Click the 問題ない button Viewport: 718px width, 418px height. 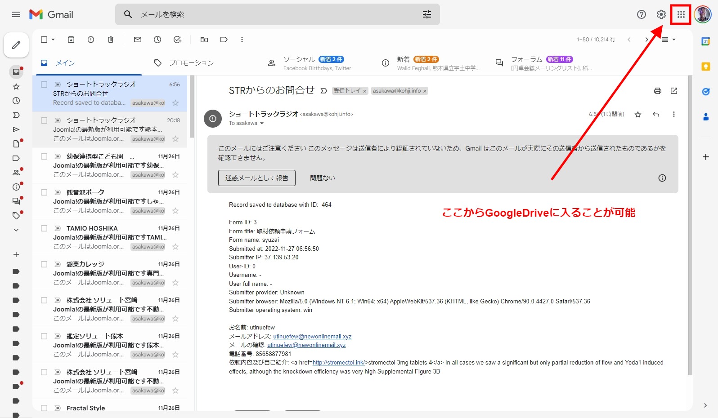click(x=322, y=178)
